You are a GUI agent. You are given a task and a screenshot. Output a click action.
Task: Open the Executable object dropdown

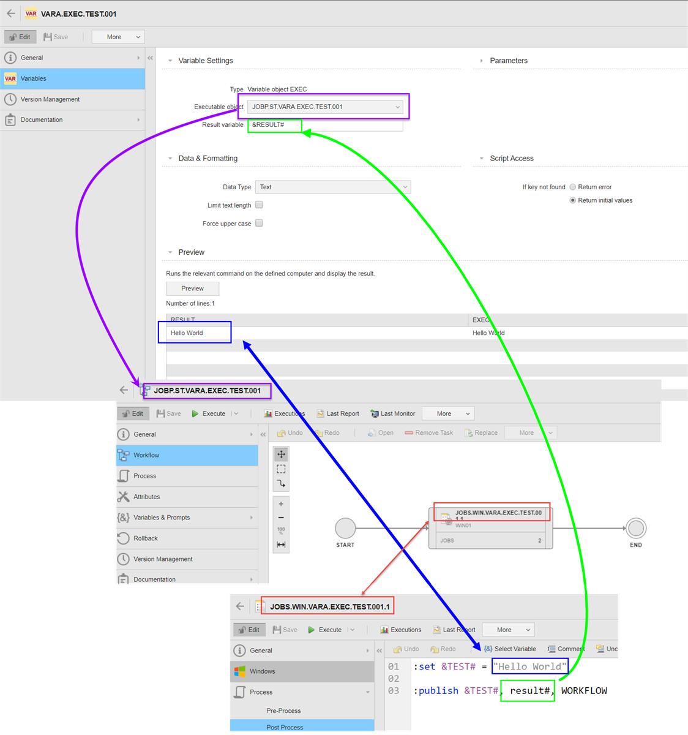[x=324, y=106]
